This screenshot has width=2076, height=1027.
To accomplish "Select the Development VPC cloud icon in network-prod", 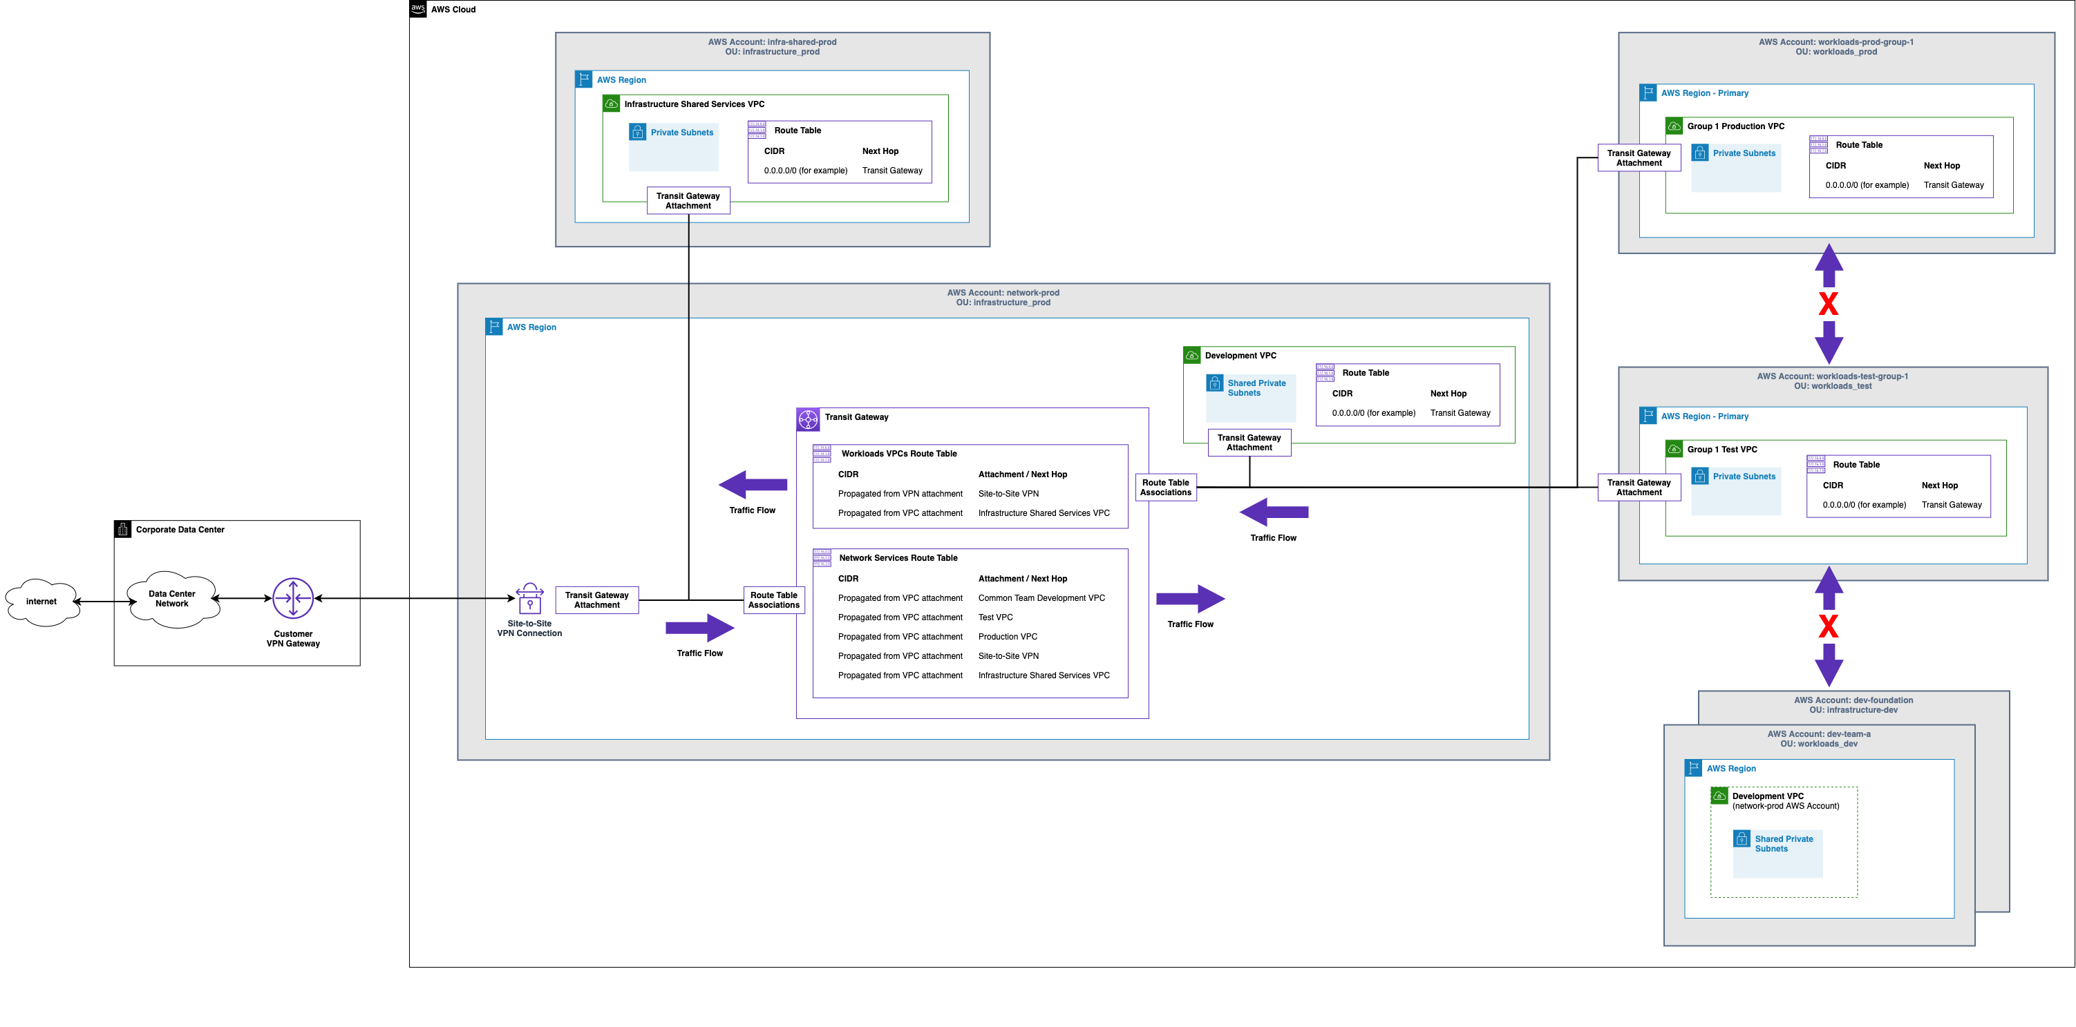I will click(x=1192, y=355).
